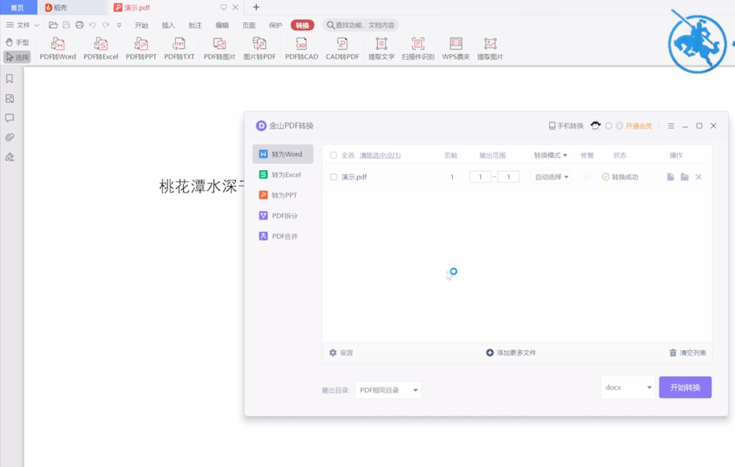Switch to the 稻壳 tab
735x467 pixels.
(x=72, y=7)
